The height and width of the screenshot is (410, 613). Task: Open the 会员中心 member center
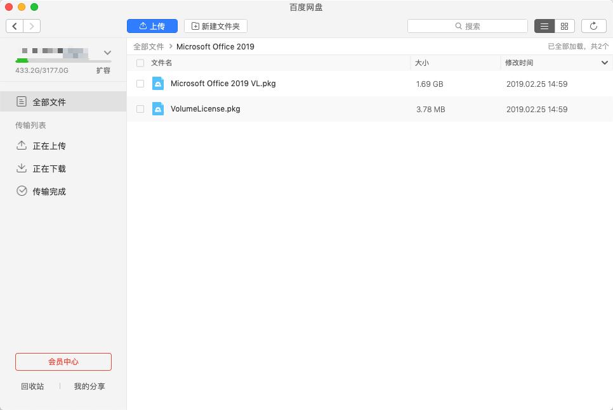(x=63, y=362)
